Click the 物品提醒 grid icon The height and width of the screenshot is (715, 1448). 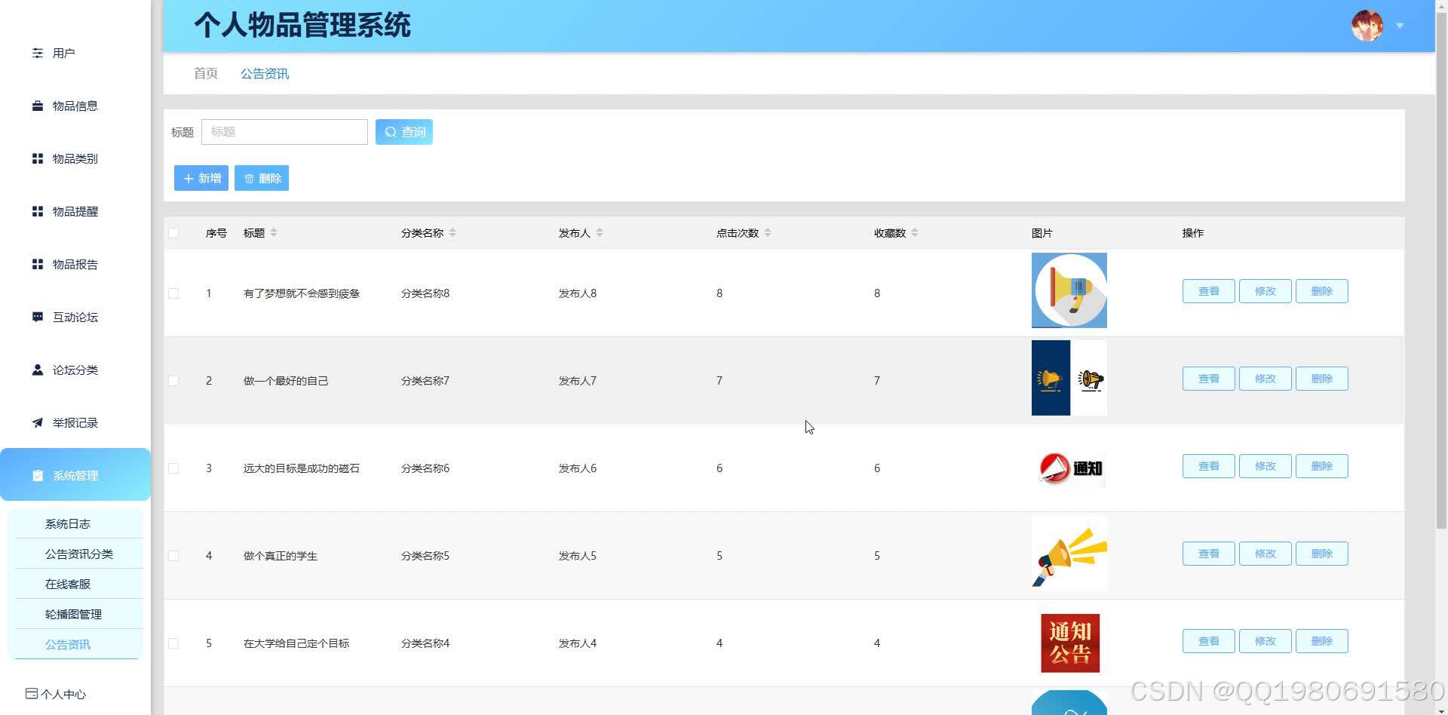[x=37, y=211]
